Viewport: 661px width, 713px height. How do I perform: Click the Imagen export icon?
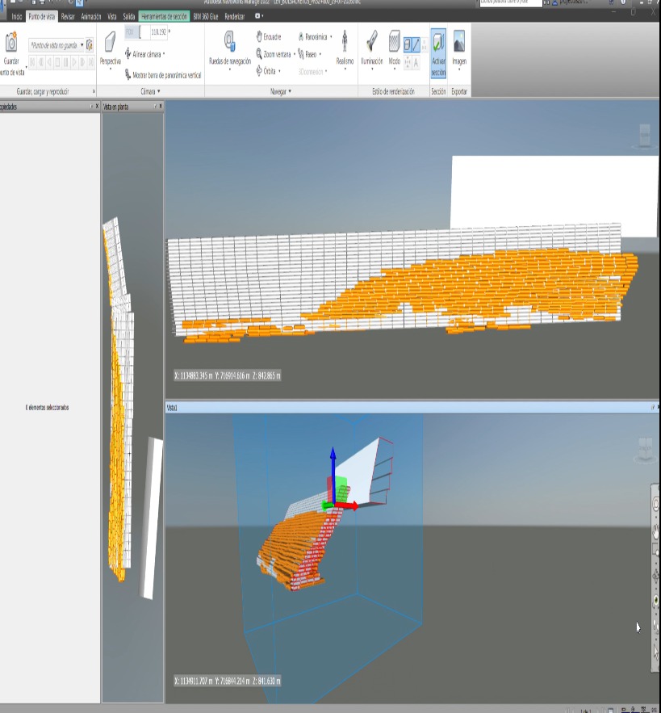[458, 43]
